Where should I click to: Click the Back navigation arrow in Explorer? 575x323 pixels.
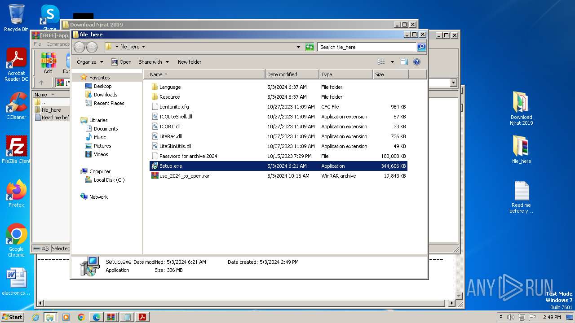tap(79, 47)
